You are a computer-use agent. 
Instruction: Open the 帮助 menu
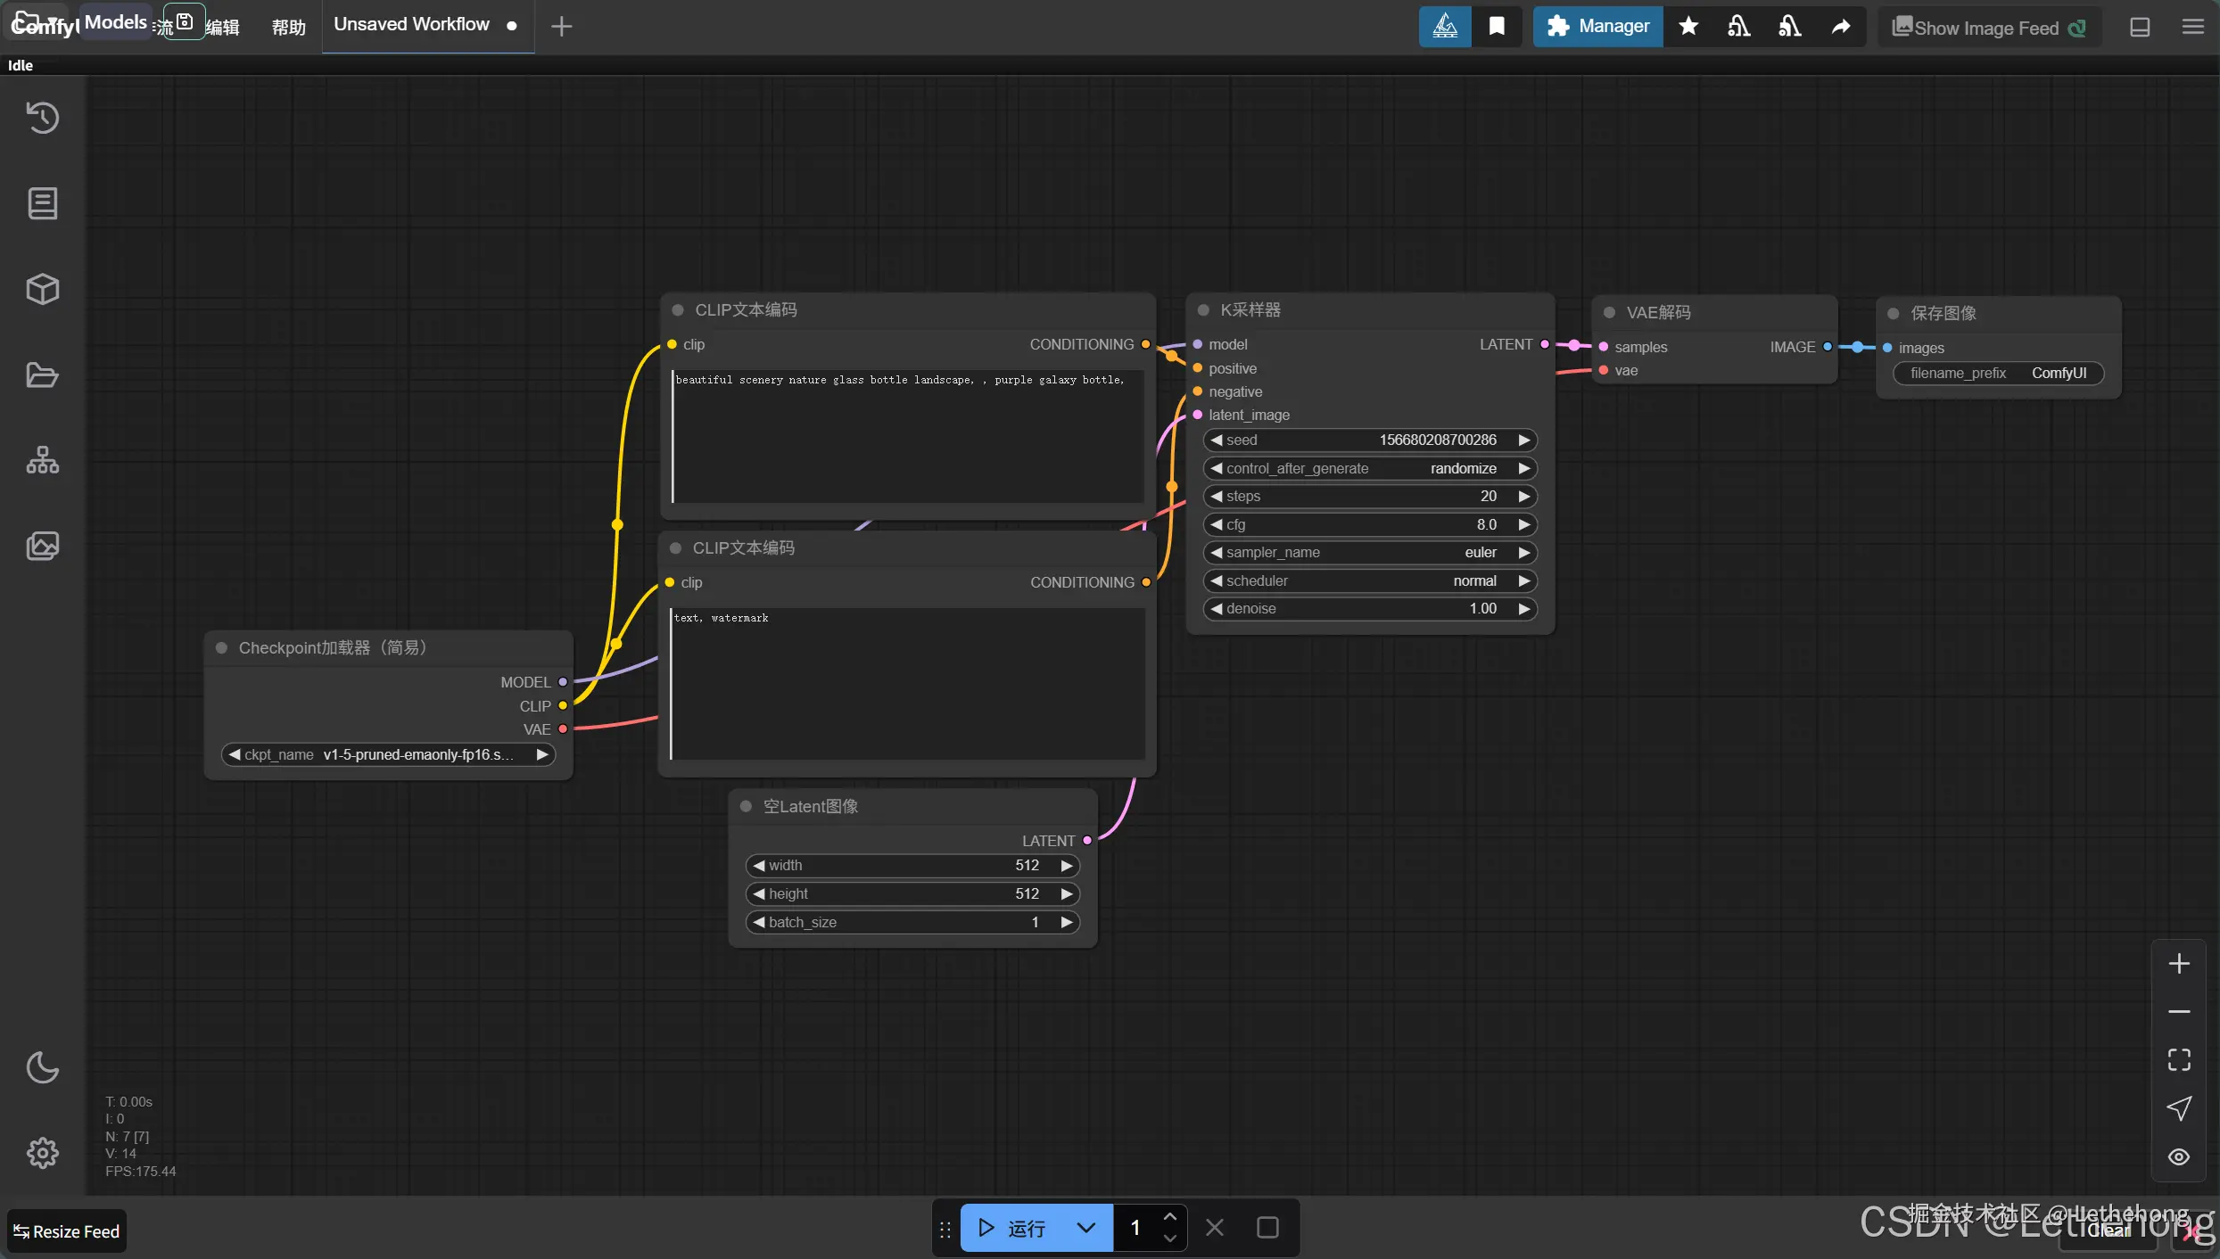pos(288,27)
